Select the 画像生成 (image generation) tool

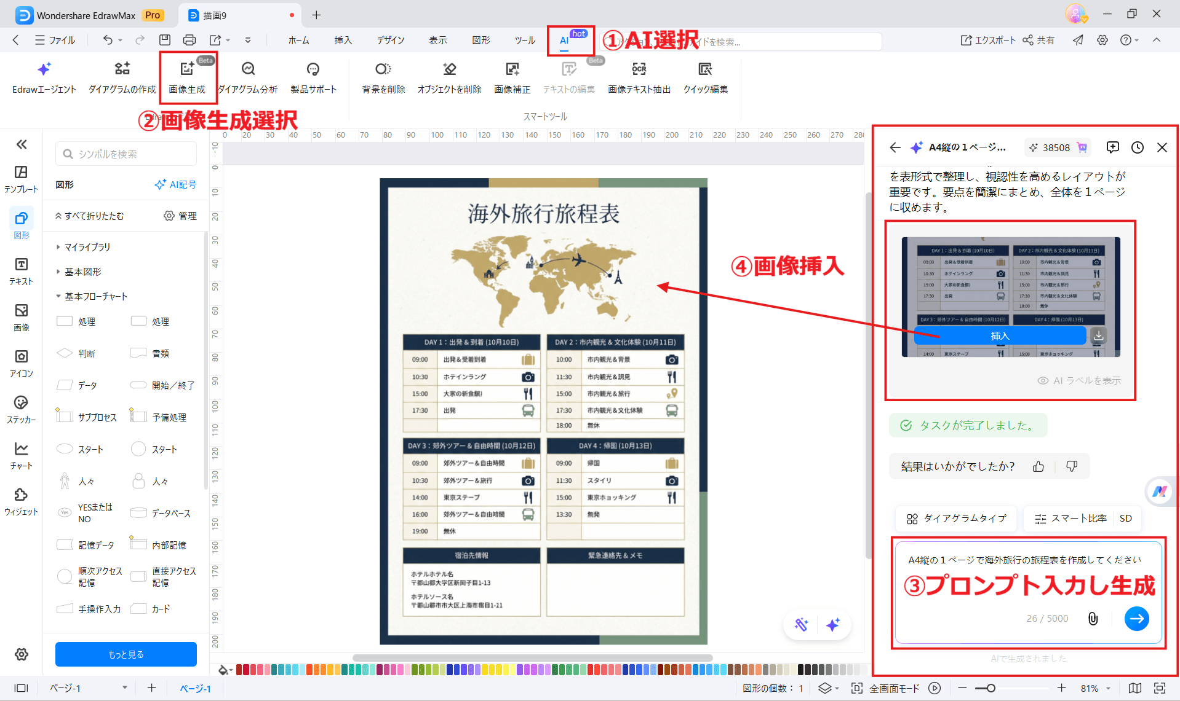pyautogui.click(x=188, y=77)
